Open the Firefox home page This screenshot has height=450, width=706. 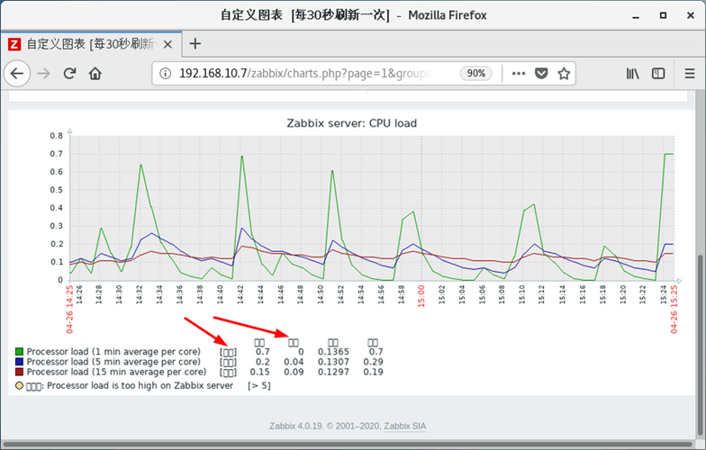tap(95, 74)
